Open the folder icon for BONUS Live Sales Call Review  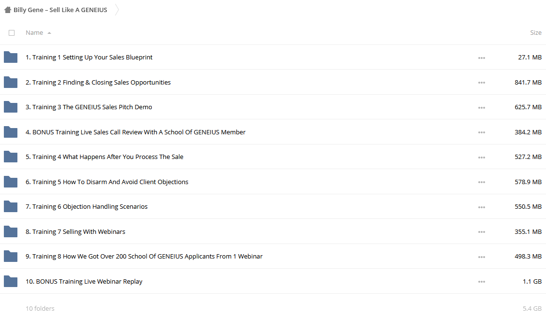[x=11, y=132]
